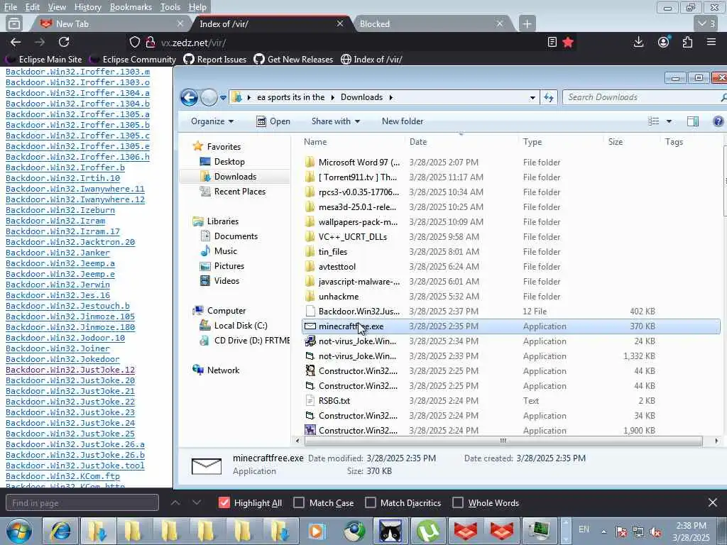Open the Tools menu
The width and height of the screenshot is (727, 545).
[x=170, y=7]
